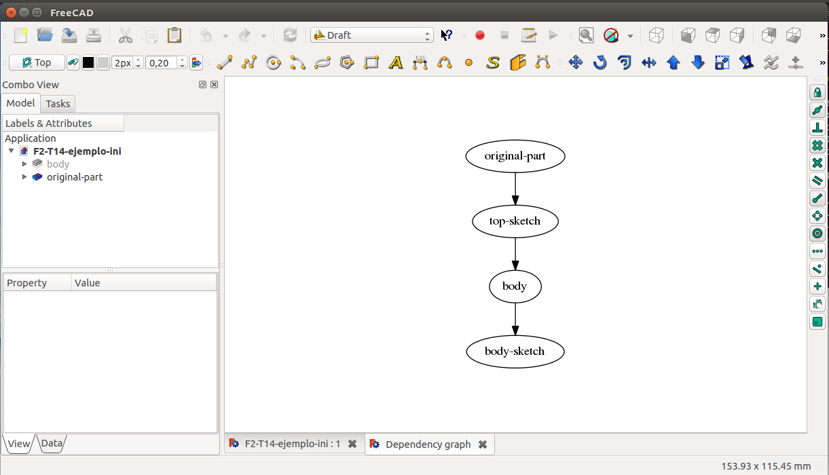Viewport: 829px width, 475px height.
Task: Click the Top working plane button
Action: (x=37, y=63)
